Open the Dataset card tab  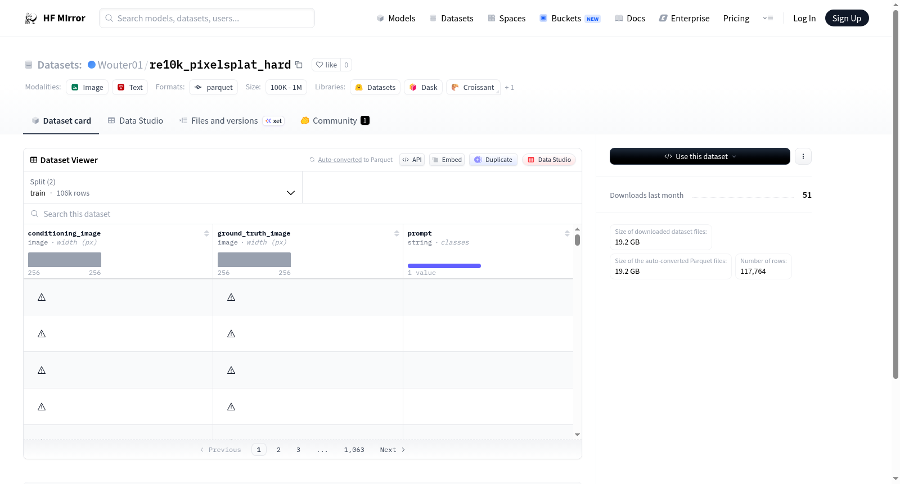[x=61, y=120]
